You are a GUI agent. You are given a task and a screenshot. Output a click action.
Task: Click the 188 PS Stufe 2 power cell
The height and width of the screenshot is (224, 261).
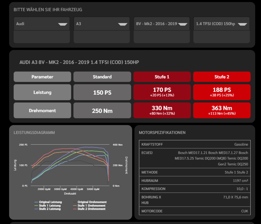[222, 92]
